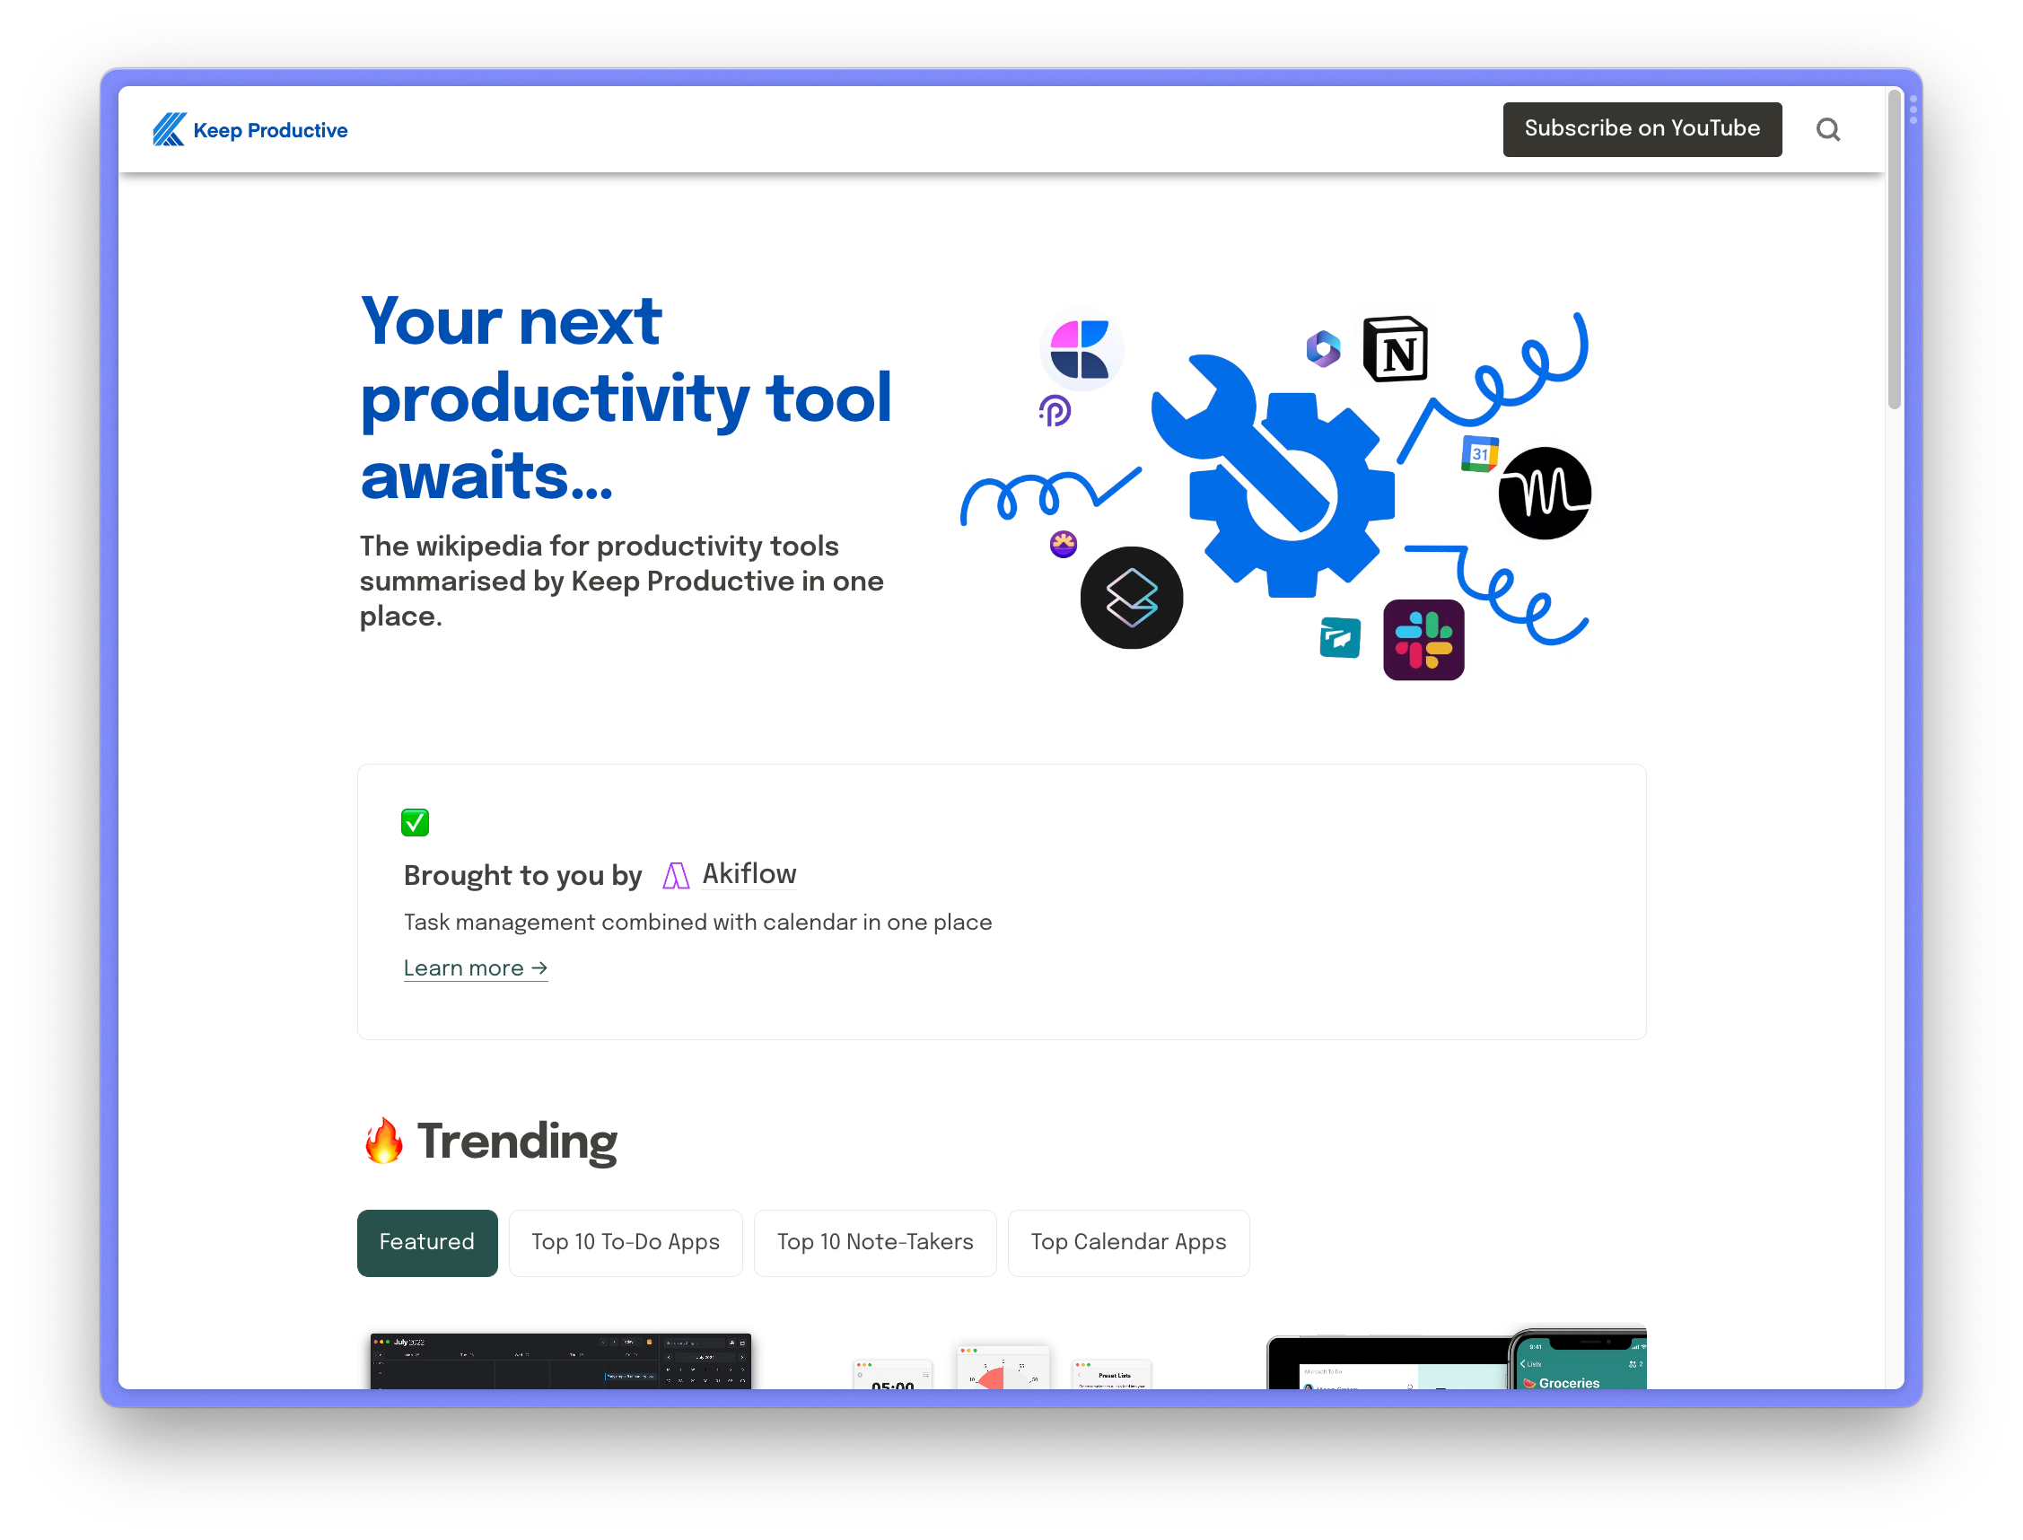Screen dimensions: 2023x1540
Task: Click the small purple sunrise icon
Action: tap(1063, 545)
